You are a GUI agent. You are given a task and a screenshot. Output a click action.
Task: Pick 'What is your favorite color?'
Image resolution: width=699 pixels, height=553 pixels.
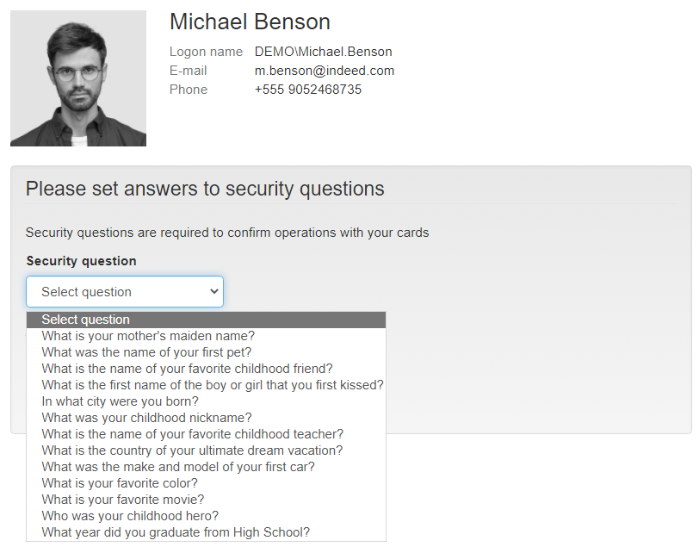pos(206,483)
